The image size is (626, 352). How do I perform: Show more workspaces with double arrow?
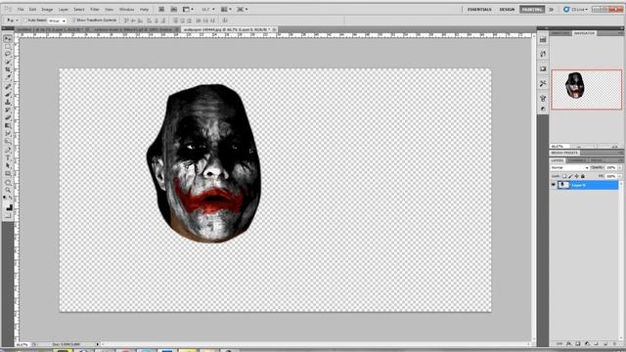point(551,9)
